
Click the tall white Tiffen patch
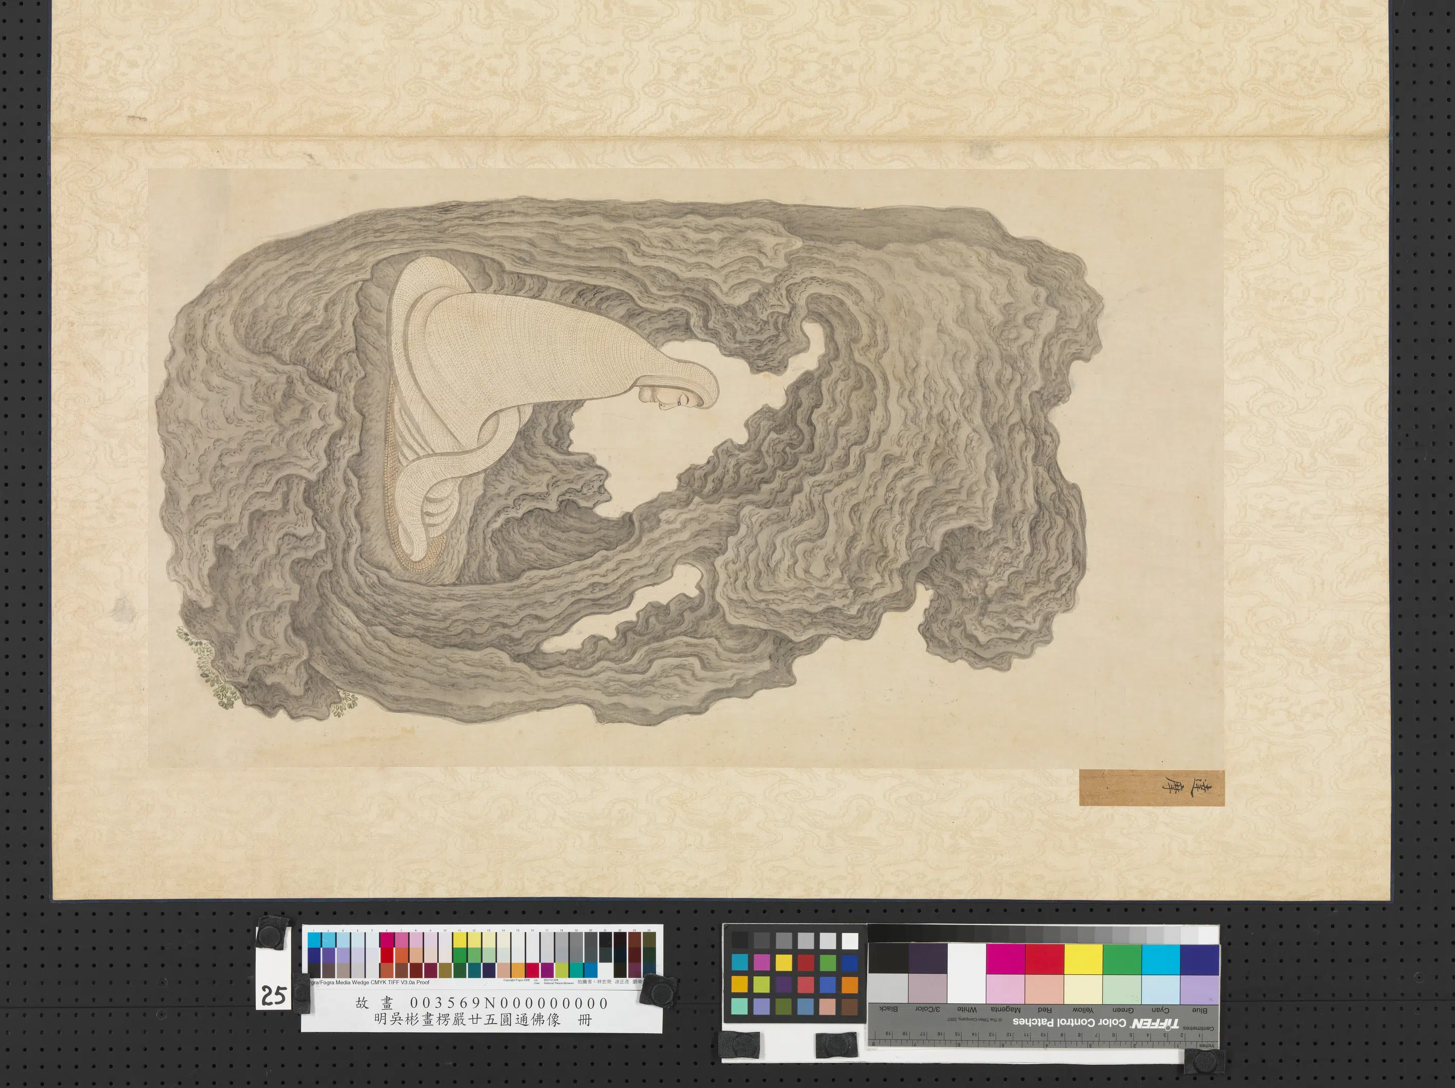966,973
